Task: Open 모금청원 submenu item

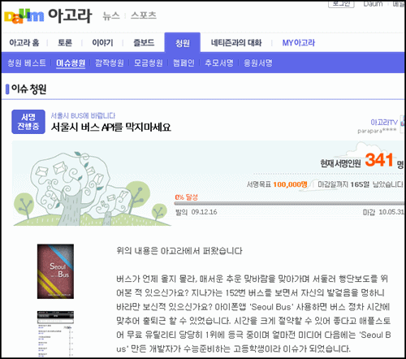Action: tap(149, 63)
